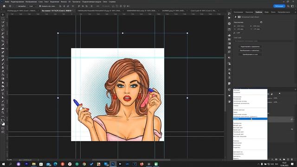Click the blue Поделиться share button
The height and width of the screenshot is (167, 297).
279,6
